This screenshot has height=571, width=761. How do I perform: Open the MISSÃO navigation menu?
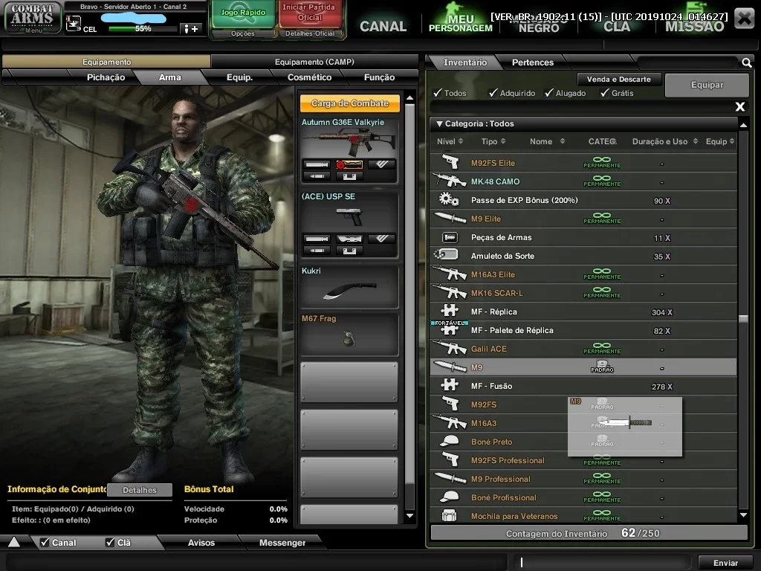[695, 26]
